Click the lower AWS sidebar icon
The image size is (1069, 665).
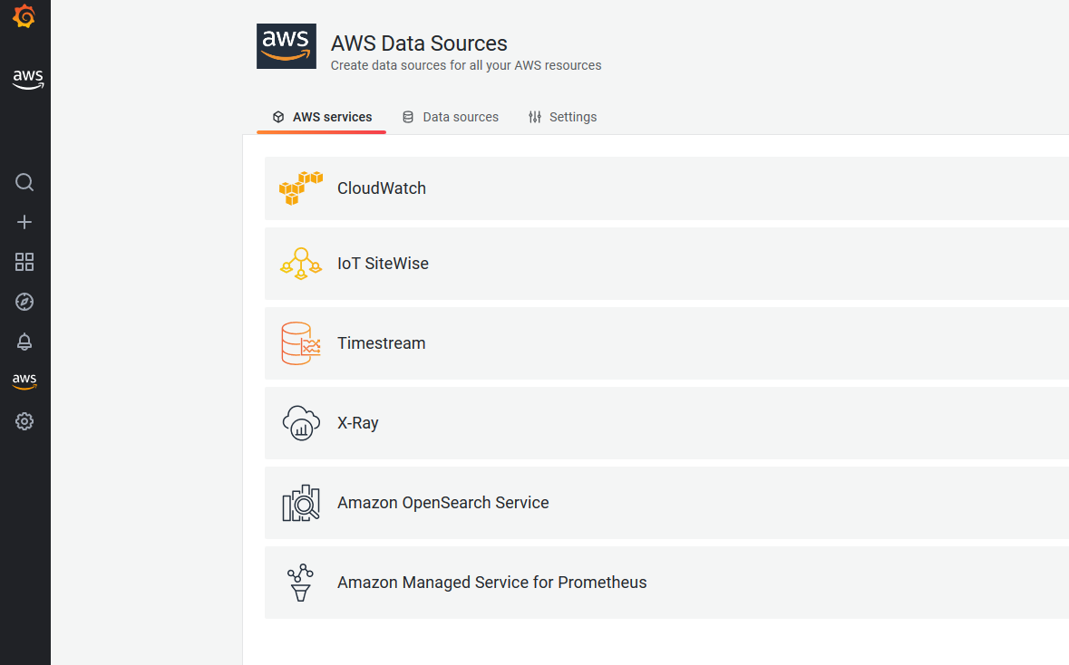pyautogui.click(x=24, y=381)
